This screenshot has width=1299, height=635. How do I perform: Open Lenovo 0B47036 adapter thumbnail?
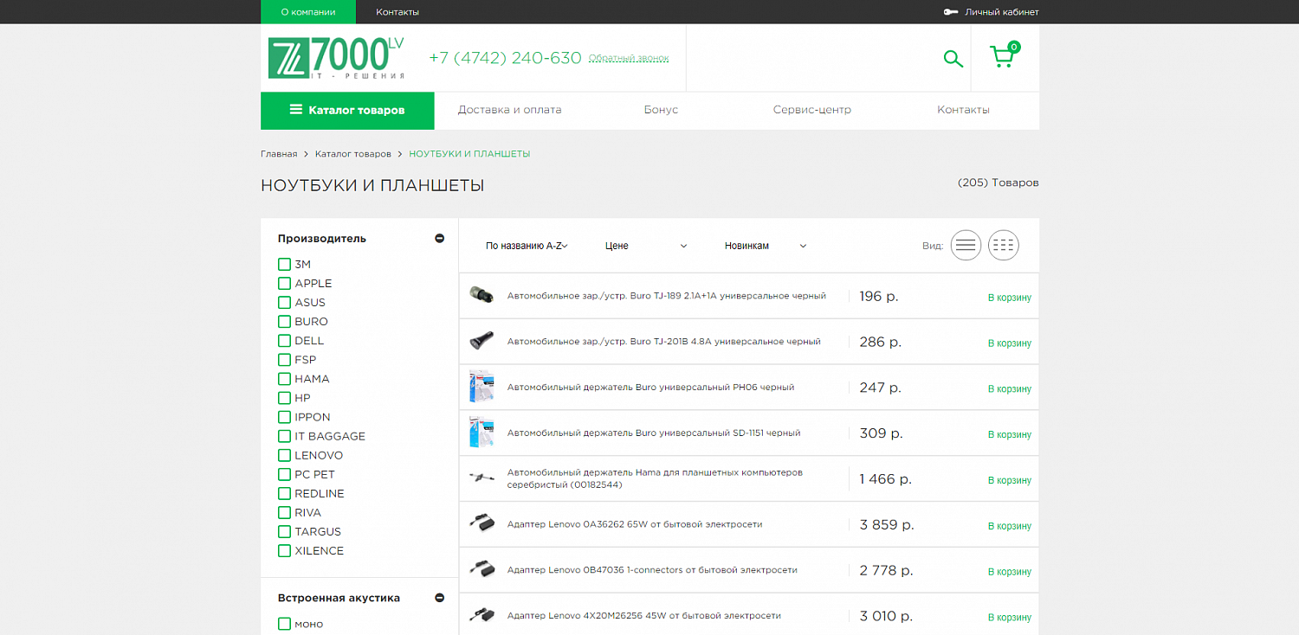[x=481, y=569]
